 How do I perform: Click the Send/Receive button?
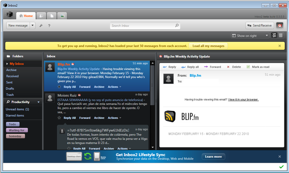point(259,25)
